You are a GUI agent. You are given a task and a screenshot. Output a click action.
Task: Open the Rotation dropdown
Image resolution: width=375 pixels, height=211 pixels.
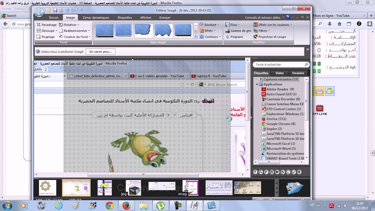click(69, 25)
